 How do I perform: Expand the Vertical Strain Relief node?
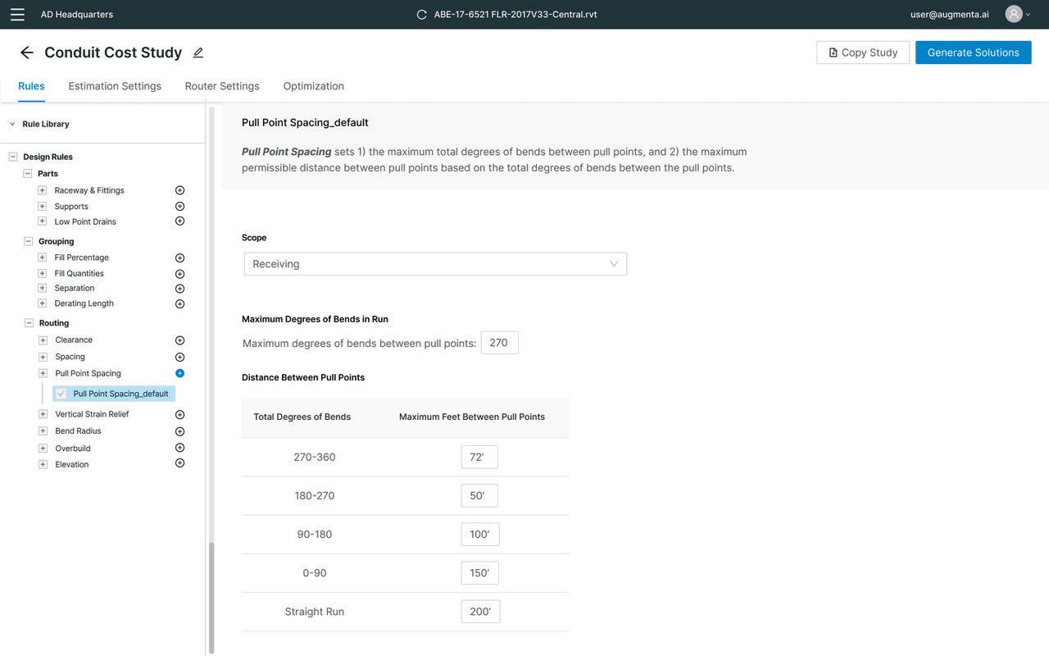tap(43, 414)
